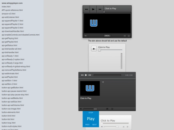Click volume slider in blue skin player
Image resolution: width=174 pixels, height=130 pixels.
[111, 127]
